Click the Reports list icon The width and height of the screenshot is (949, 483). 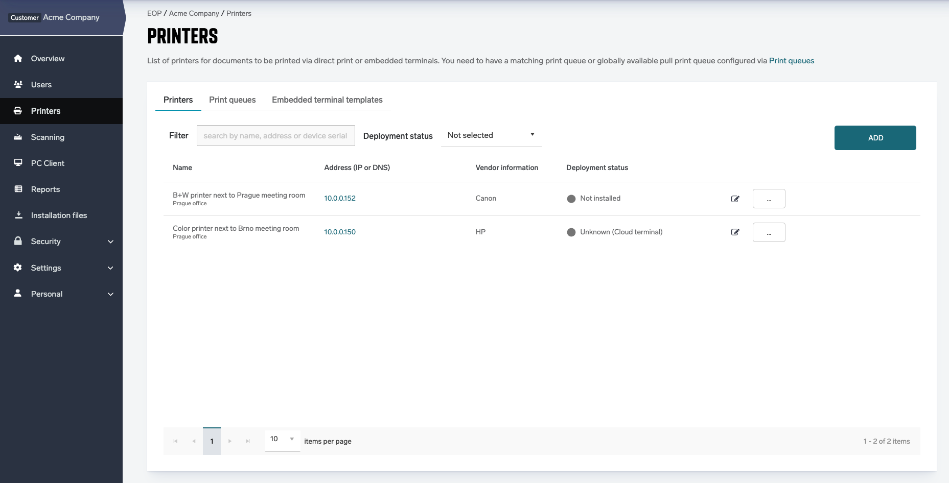(x=18, y=189)
